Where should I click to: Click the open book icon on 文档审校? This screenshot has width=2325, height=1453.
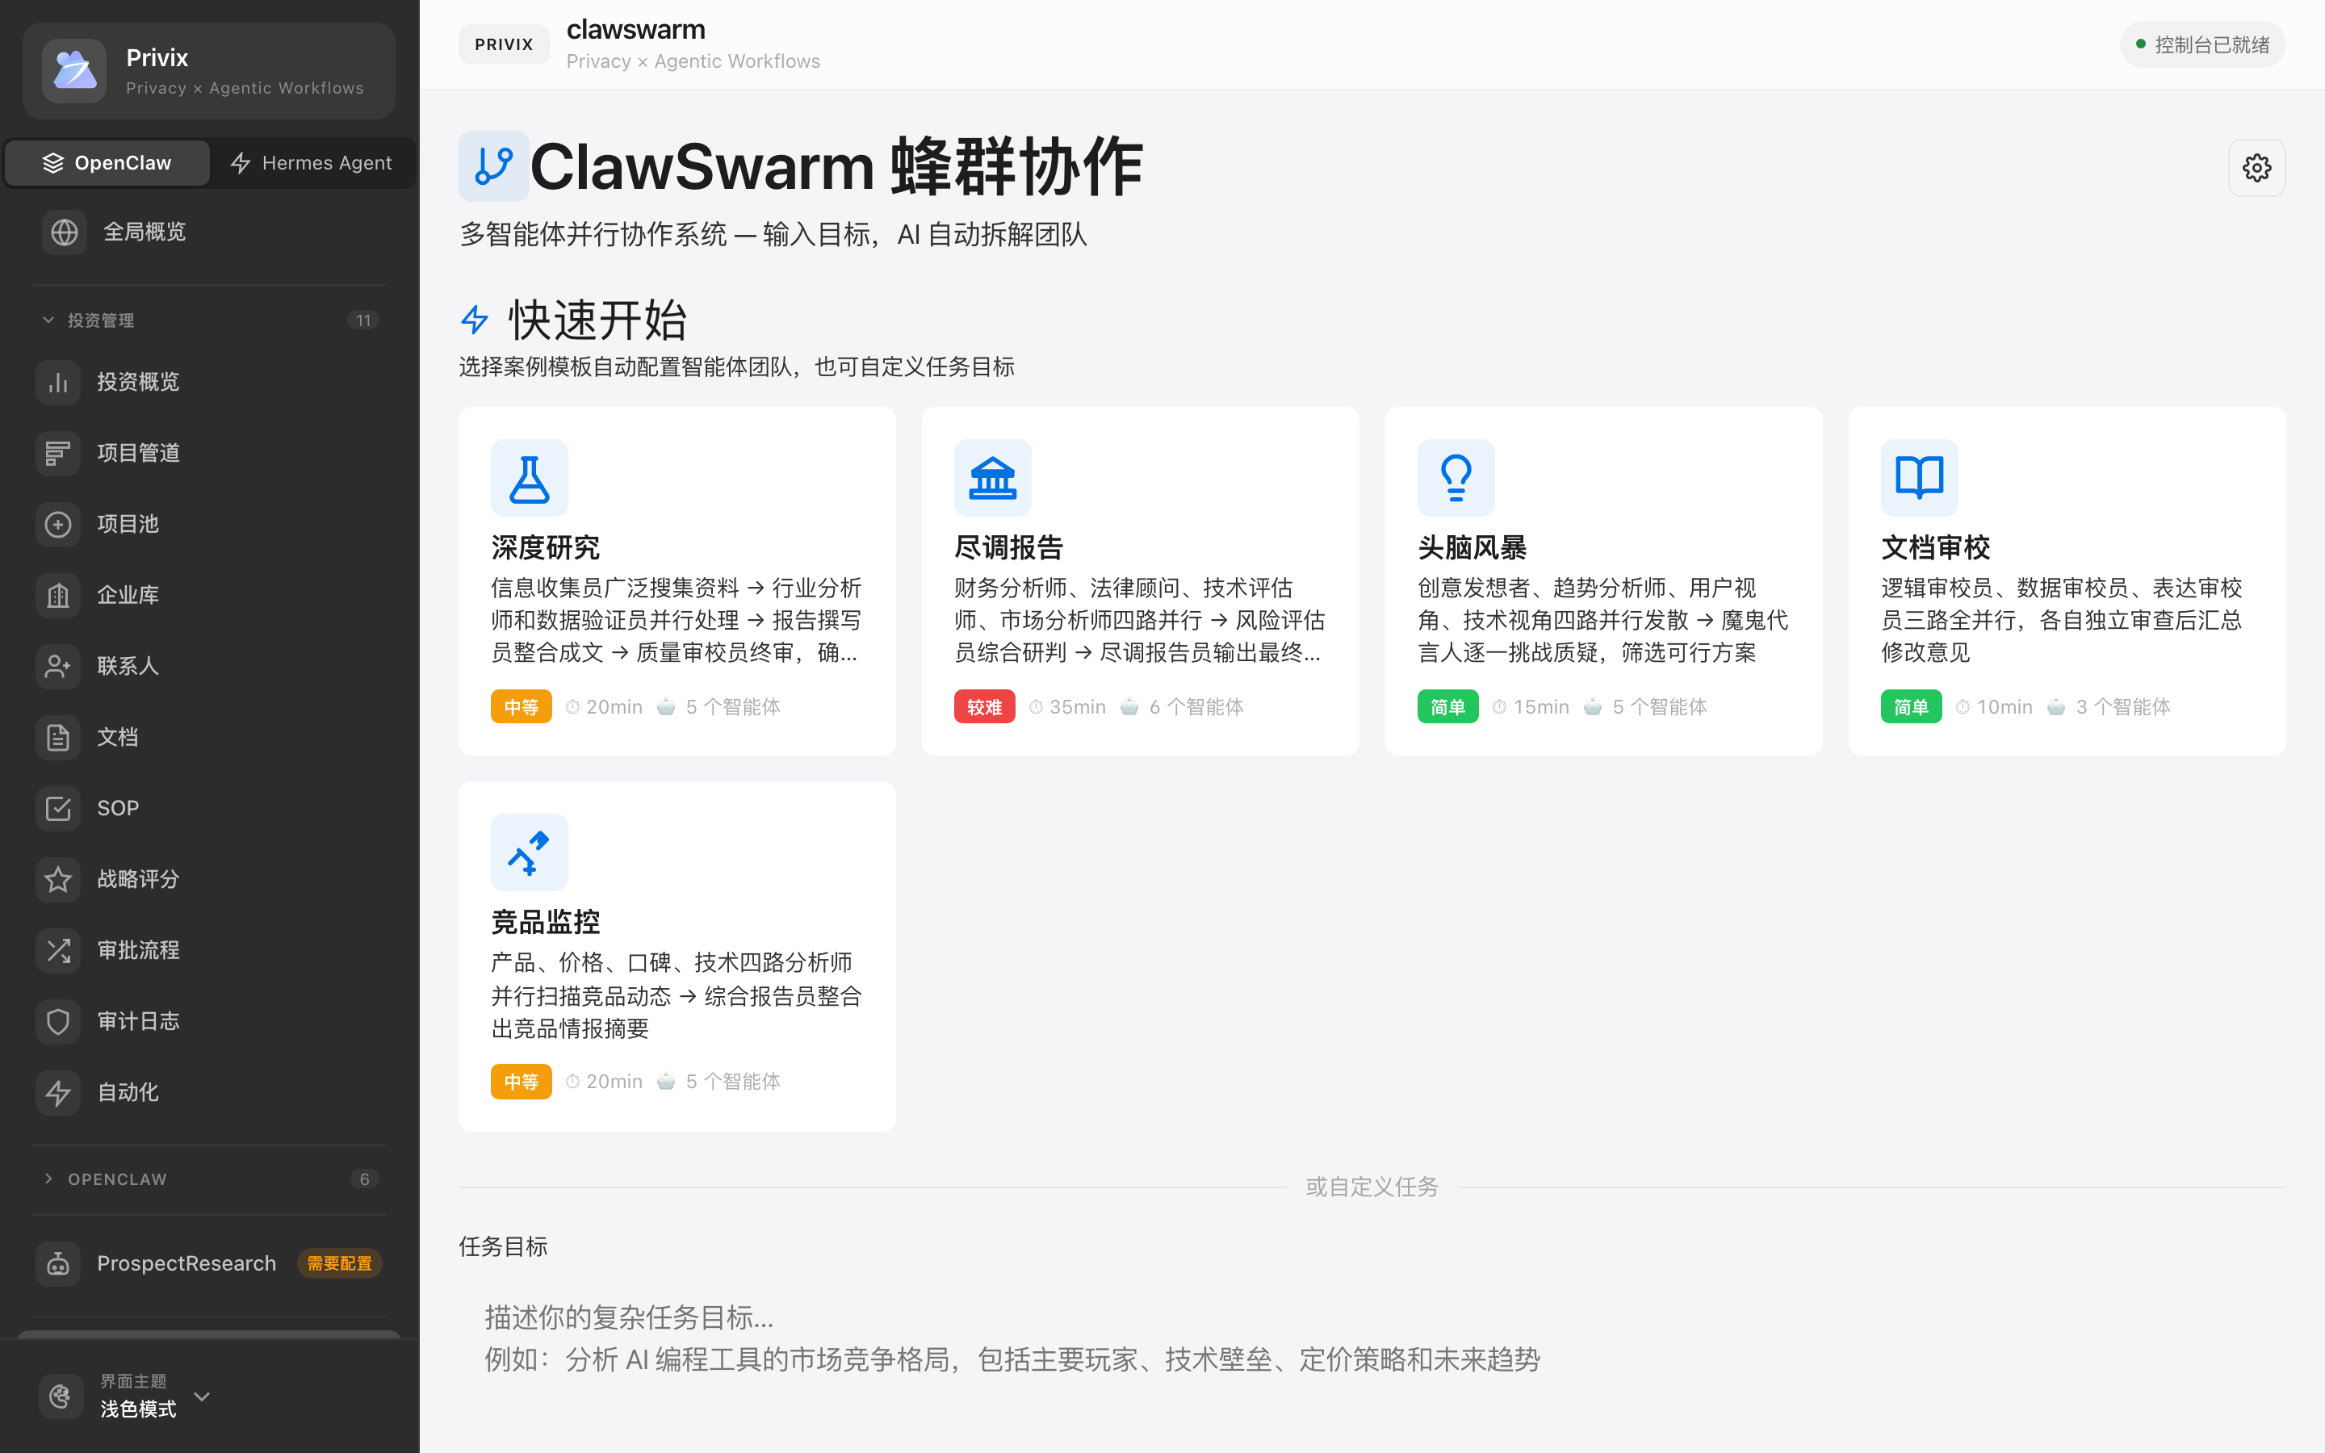point(1919,478)
